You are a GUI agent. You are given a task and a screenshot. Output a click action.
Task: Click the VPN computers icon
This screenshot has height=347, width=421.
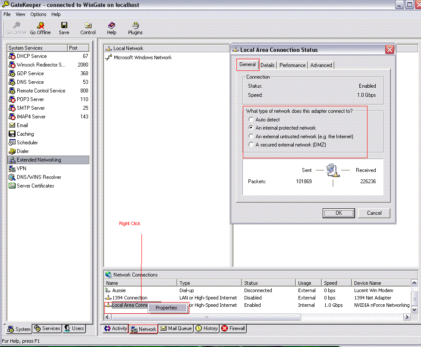tap(12, 169)
